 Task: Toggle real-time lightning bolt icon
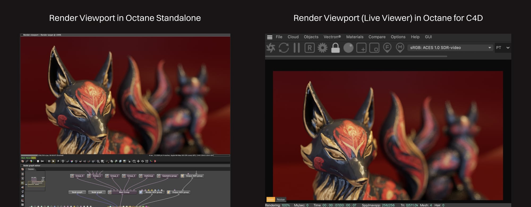point(58,161)
